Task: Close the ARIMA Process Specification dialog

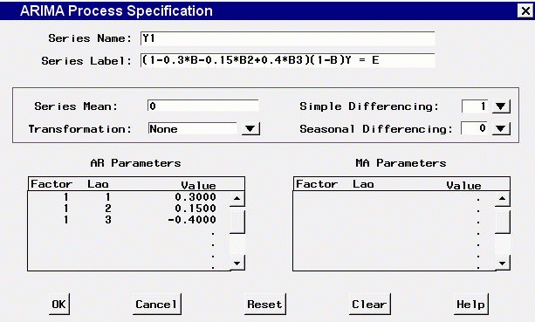Action: point(525,10)
